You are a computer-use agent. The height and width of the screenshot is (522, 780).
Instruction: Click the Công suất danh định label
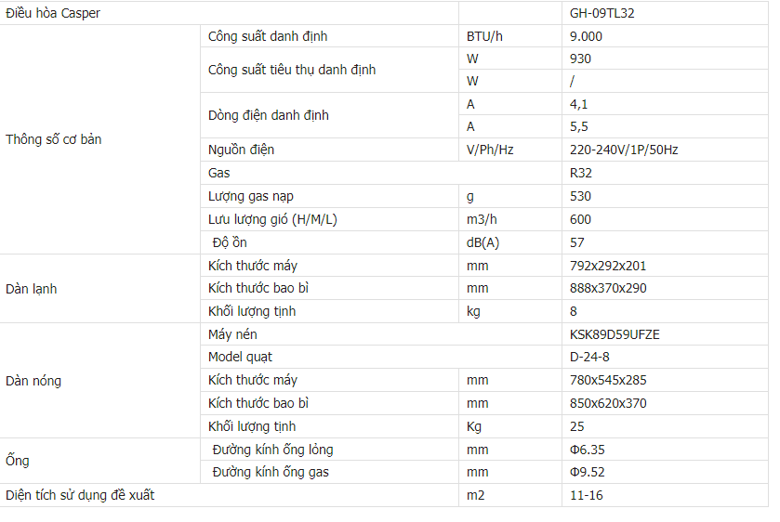tap(268, 36)
